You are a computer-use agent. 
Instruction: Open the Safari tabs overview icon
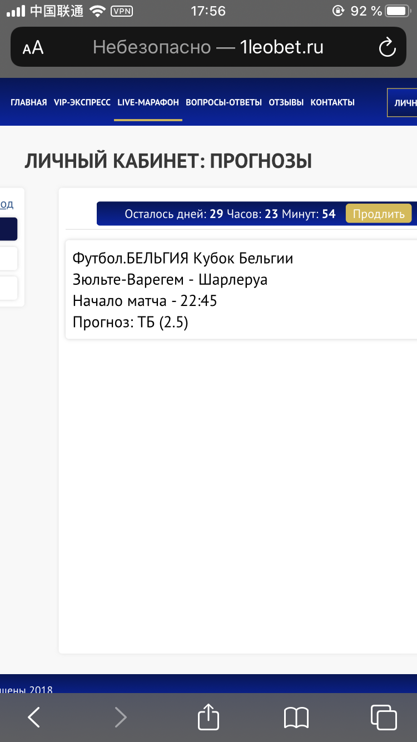384,717
